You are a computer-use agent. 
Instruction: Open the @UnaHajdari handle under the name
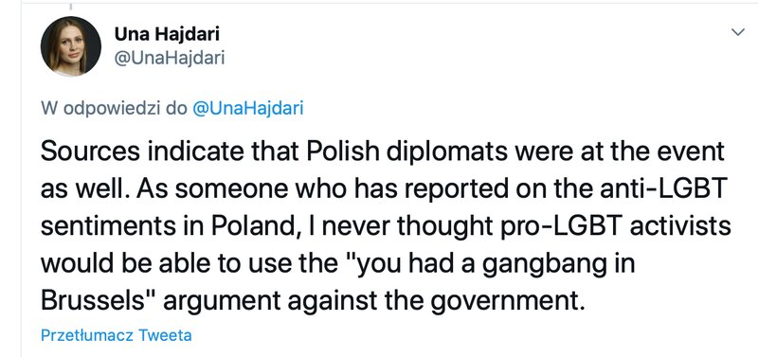(170, 59)
